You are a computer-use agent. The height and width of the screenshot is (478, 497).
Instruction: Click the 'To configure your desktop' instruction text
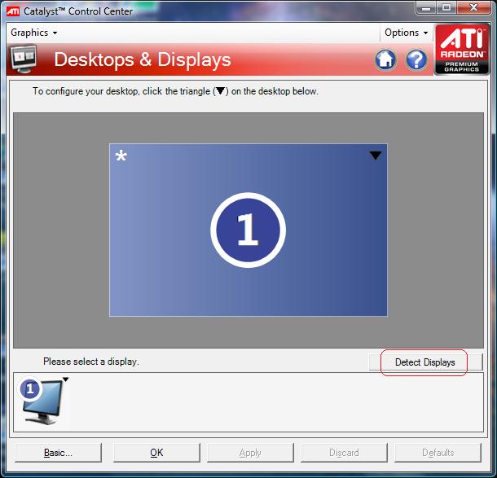175,91
